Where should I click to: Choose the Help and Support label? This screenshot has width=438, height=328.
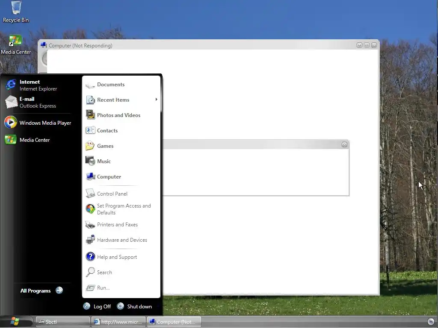tap(117, 257)
